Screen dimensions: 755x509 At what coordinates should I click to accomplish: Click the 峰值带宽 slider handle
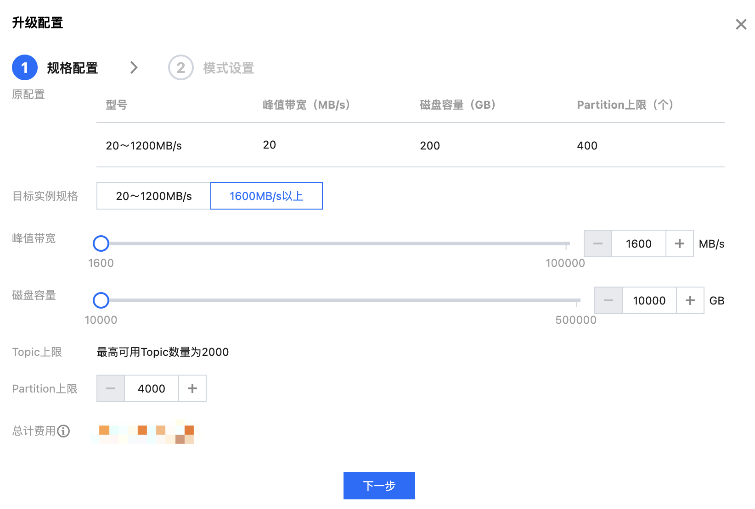coord(101,243)
